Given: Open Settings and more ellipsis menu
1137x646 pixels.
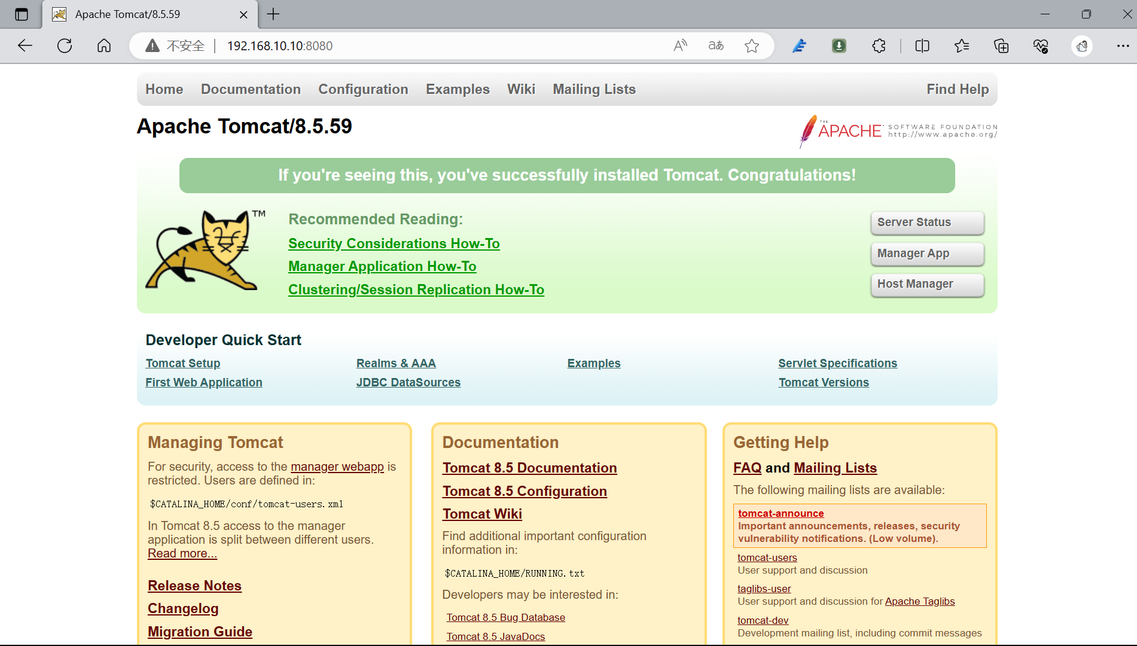Looking at the screenshot, I should [1123, 45].
